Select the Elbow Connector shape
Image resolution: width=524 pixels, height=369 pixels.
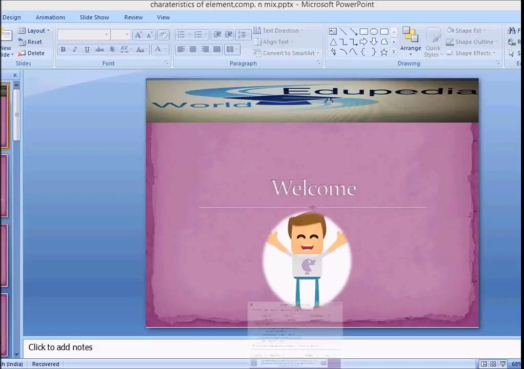[343, 42]
